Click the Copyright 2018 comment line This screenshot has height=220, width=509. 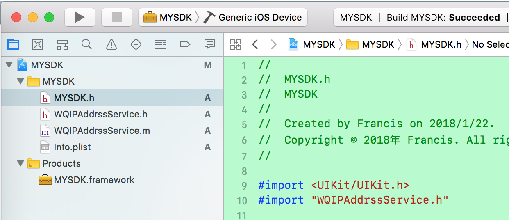[384, 140]
